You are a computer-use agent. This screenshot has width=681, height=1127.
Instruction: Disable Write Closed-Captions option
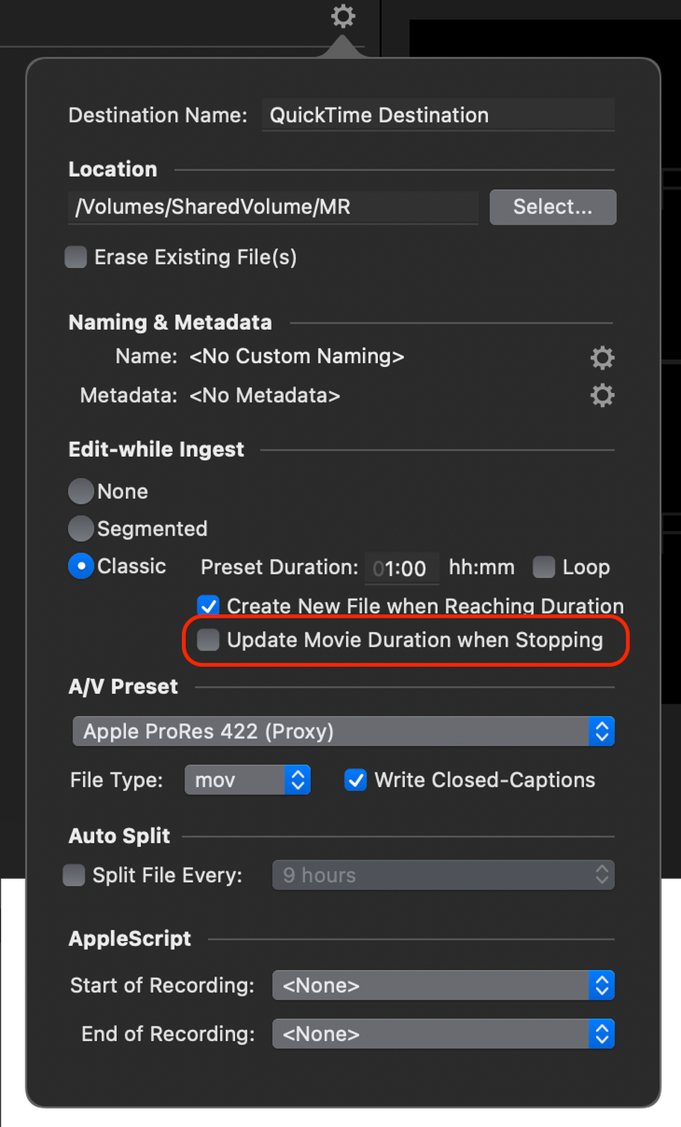356,780
